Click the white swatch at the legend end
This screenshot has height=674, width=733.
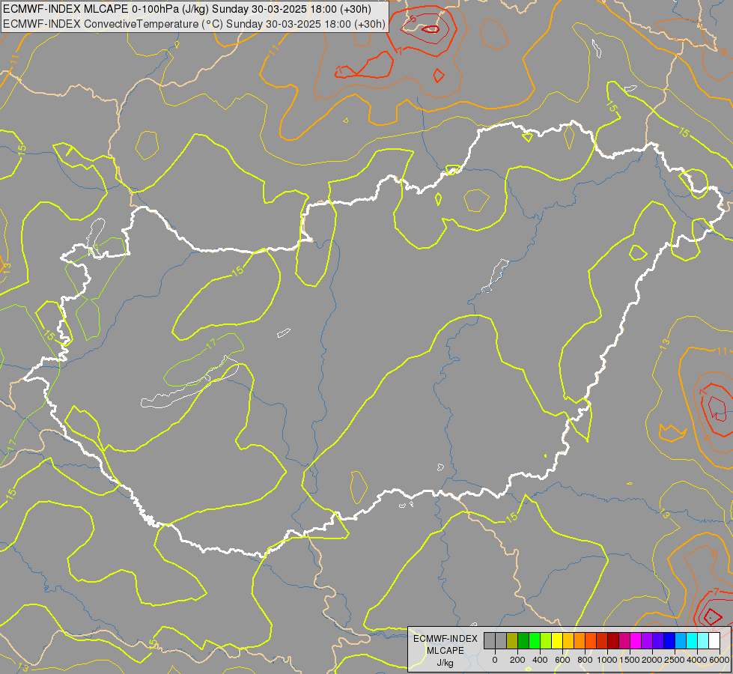point(714,640)
